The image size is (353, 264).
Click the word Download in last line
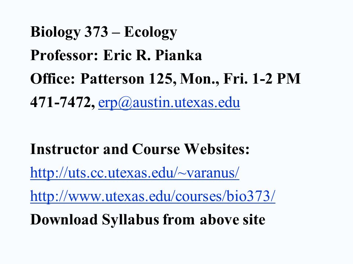64,219
